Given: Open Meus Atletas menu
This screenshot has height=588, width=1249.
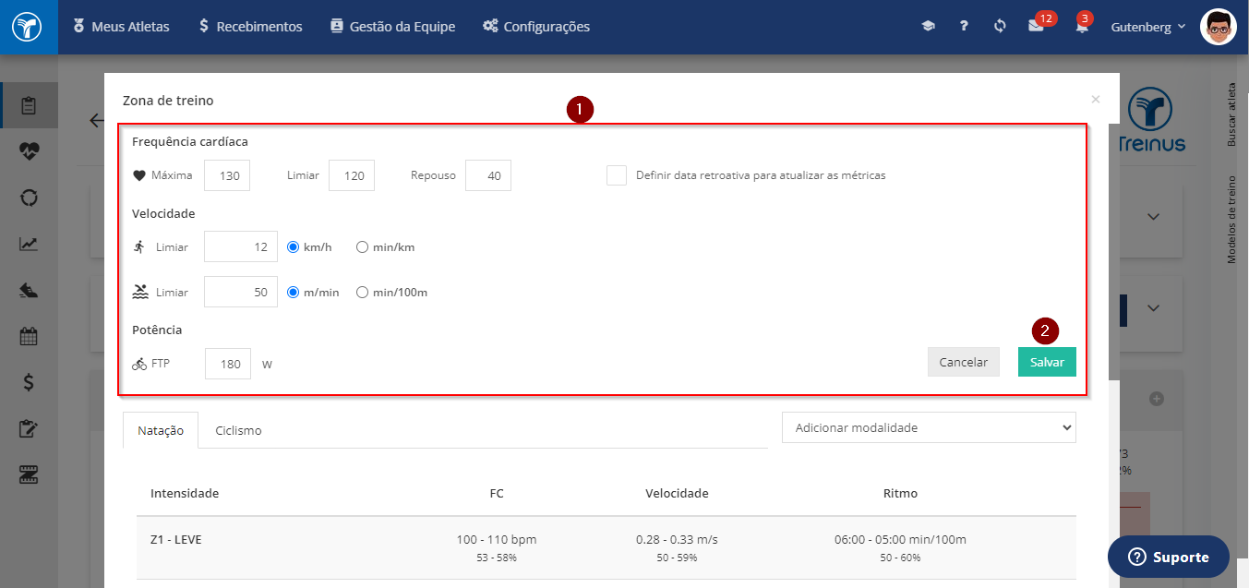Looking at the screenshot, I should point(121,27).
